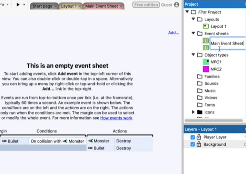Click the Free edition button

(146, 5)
